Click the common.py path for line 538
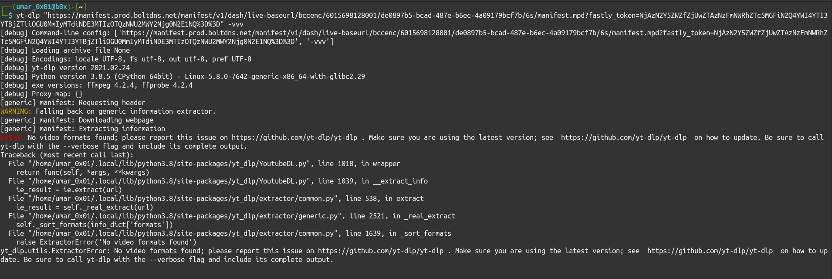The height and width of the screenshot is (279, 832). pos(183,199)
